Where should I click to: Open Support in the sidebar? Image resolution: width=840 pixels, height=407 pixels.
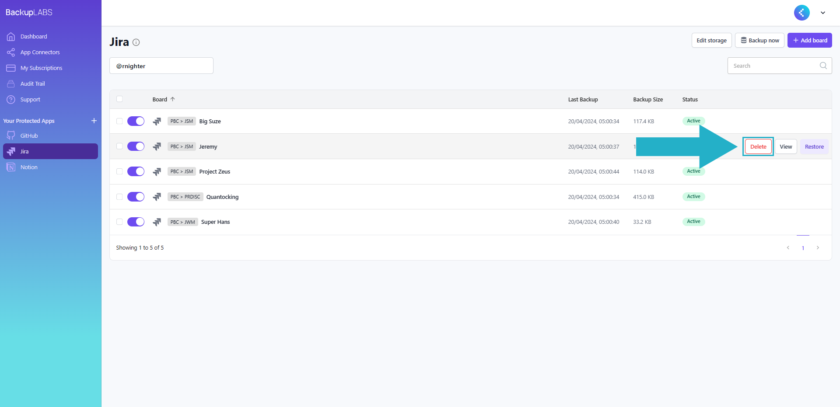30,100
